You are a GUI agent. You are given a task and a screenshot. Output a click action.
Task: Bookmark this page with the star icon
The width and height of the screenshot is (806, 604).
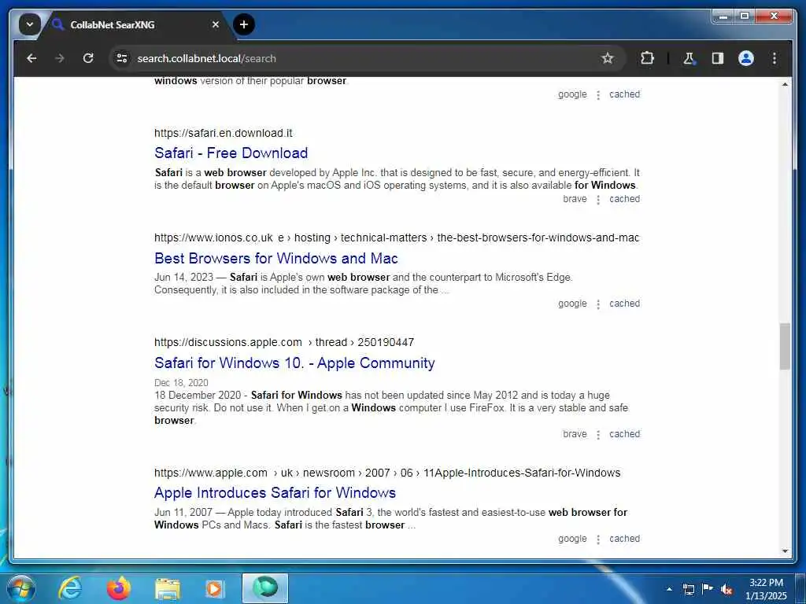608,58
